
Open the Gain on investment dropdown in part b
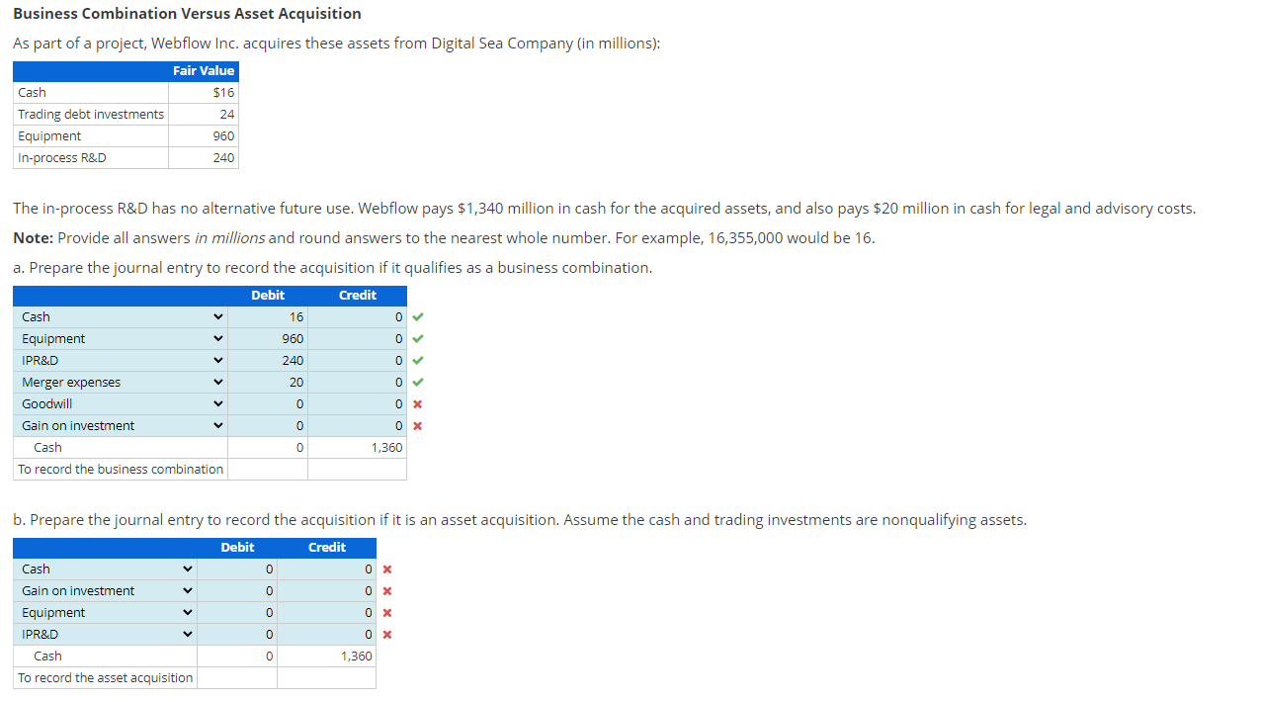(x=106, y=591)
